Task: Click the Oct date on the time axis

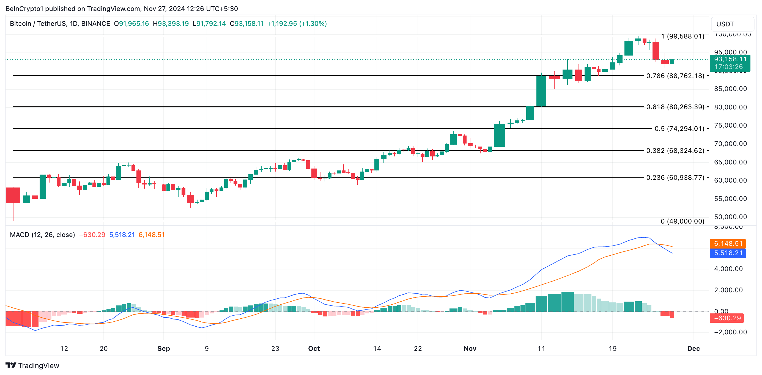Action: point(314,348)
